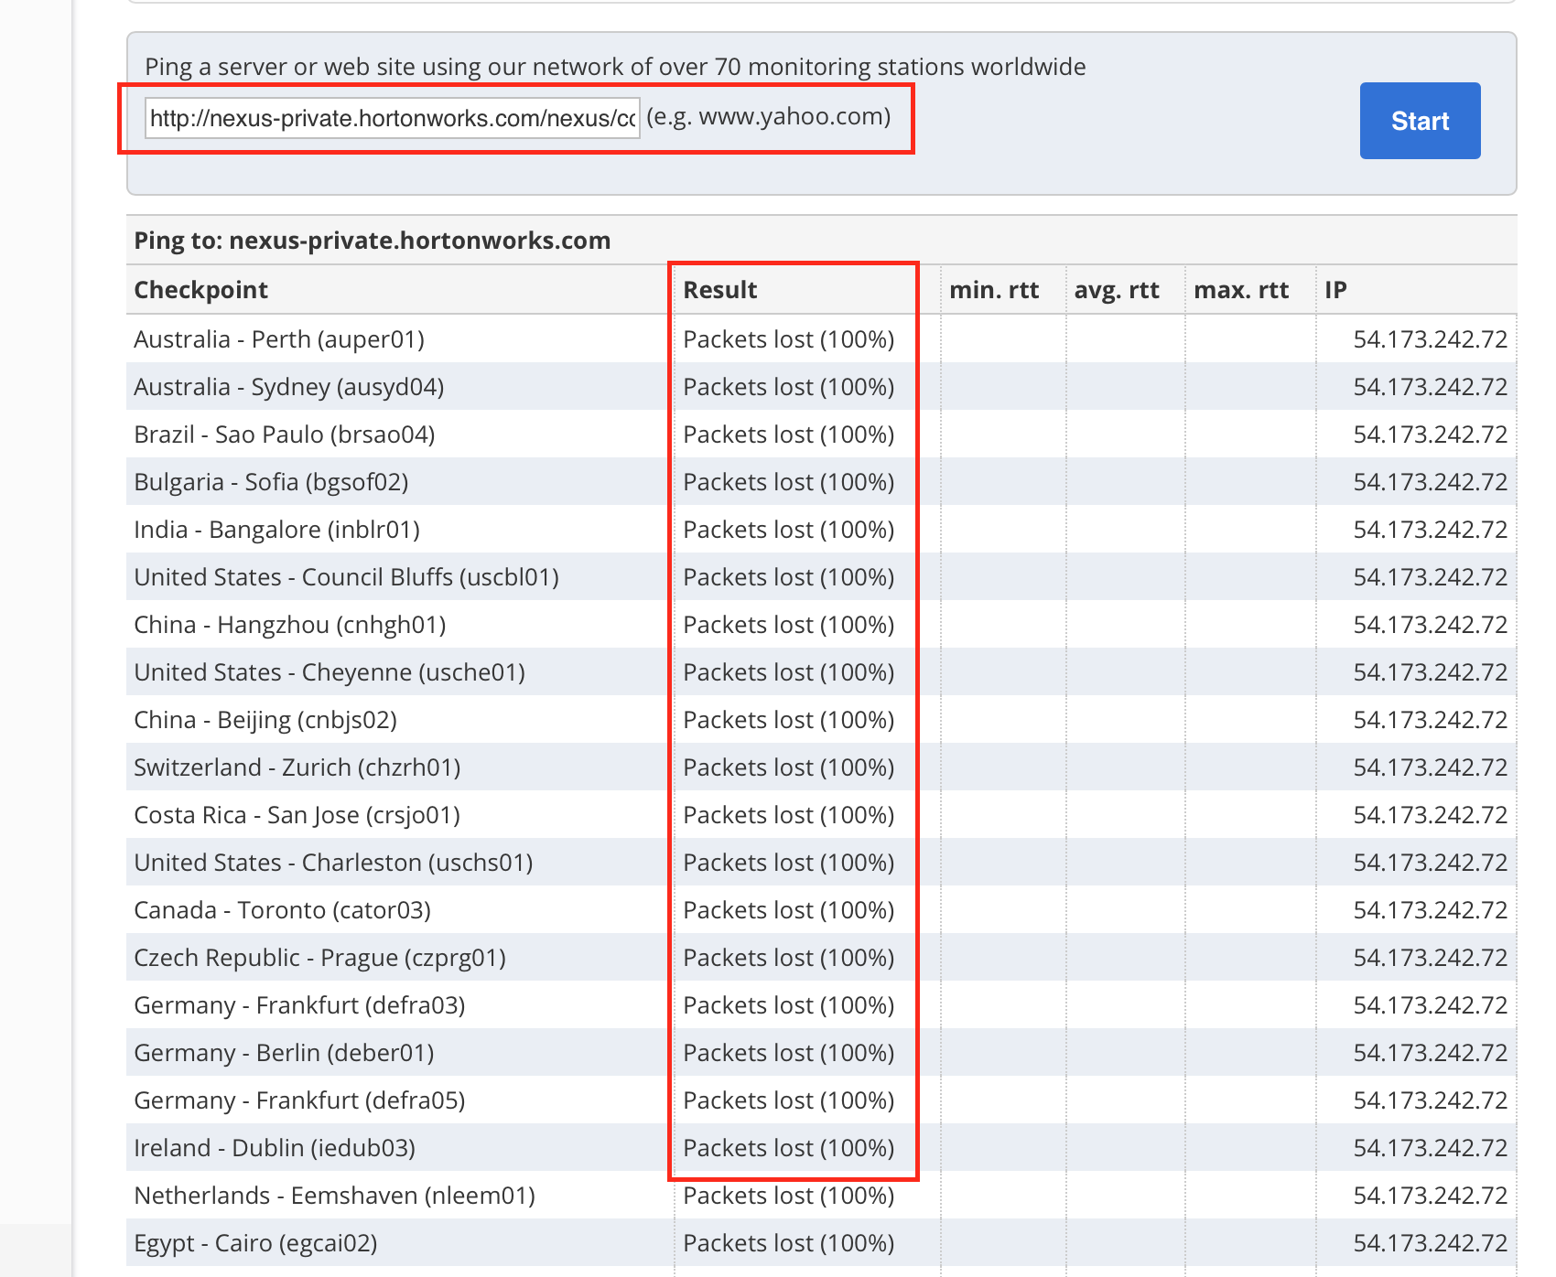Click Switzerland - Zurich (chzrh01) checkpoint

click(x=297, y=767)
